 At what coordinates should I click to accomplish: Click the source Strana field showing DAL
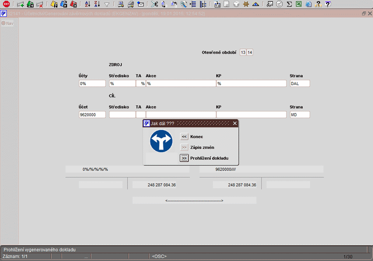(299, 84)
